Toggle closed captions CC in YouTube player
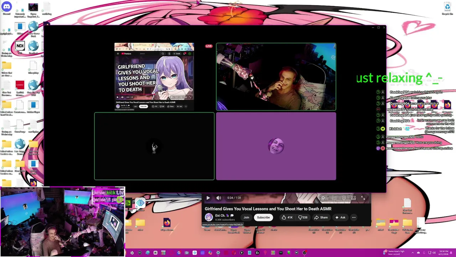The height and width of the screenshot is (257, 456). pyautogui.click(x=334, y=198)
